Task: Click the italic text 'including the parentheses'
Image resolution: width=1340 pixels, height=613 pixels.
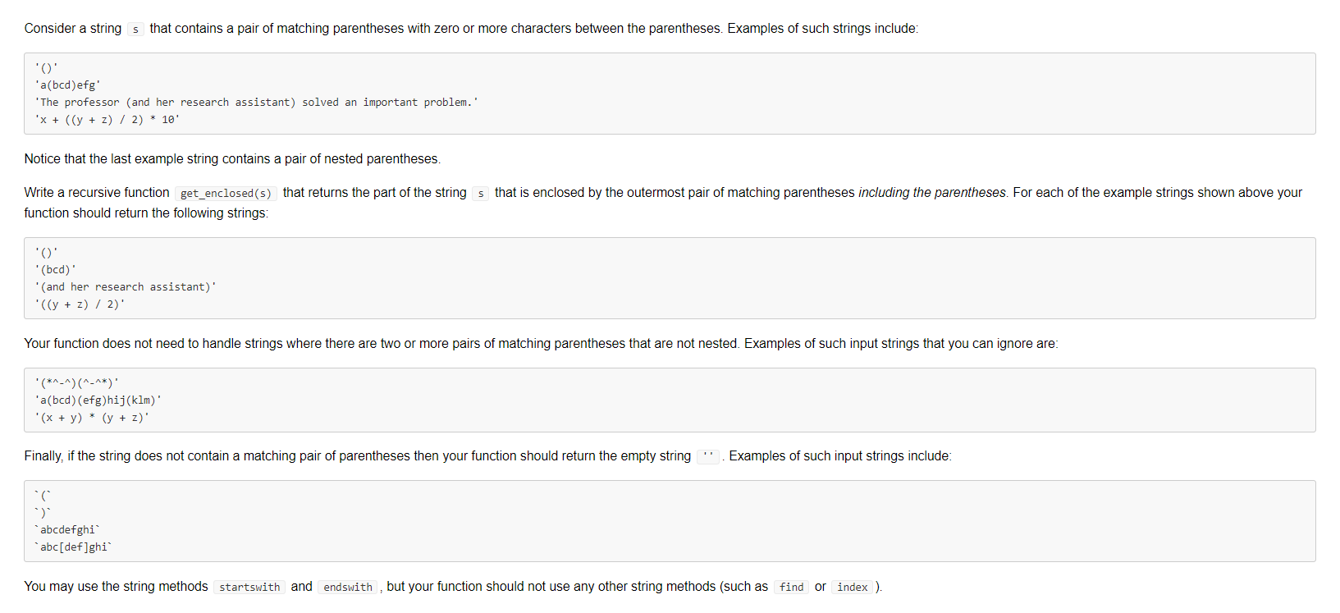Action: click(932, 192)
